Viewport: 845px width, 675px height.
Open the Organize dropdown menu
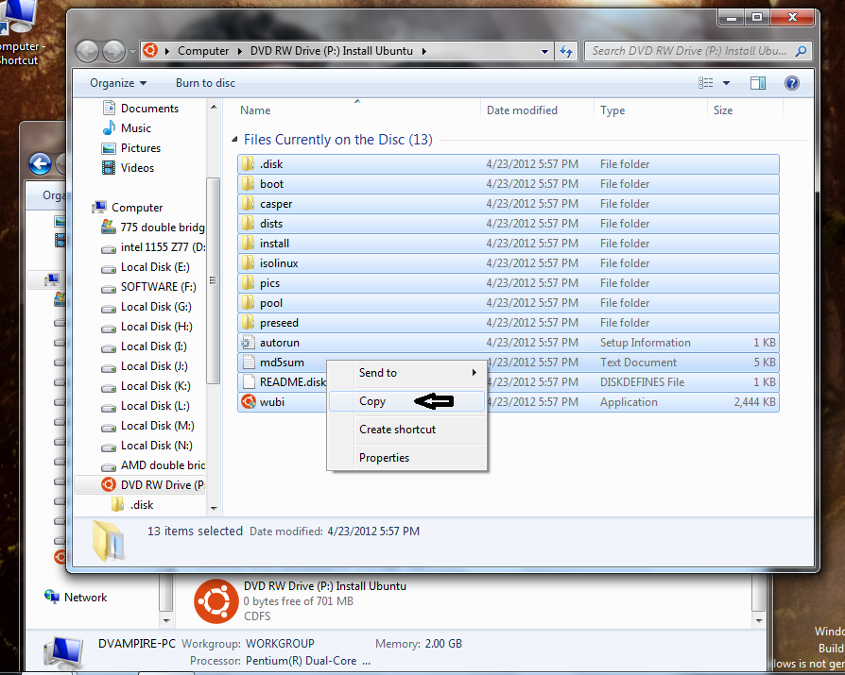[x=118, y=83]
